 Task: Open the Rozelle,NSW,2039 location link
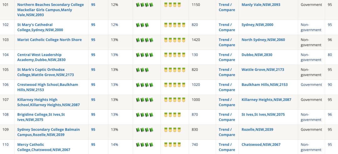[257, 130]
